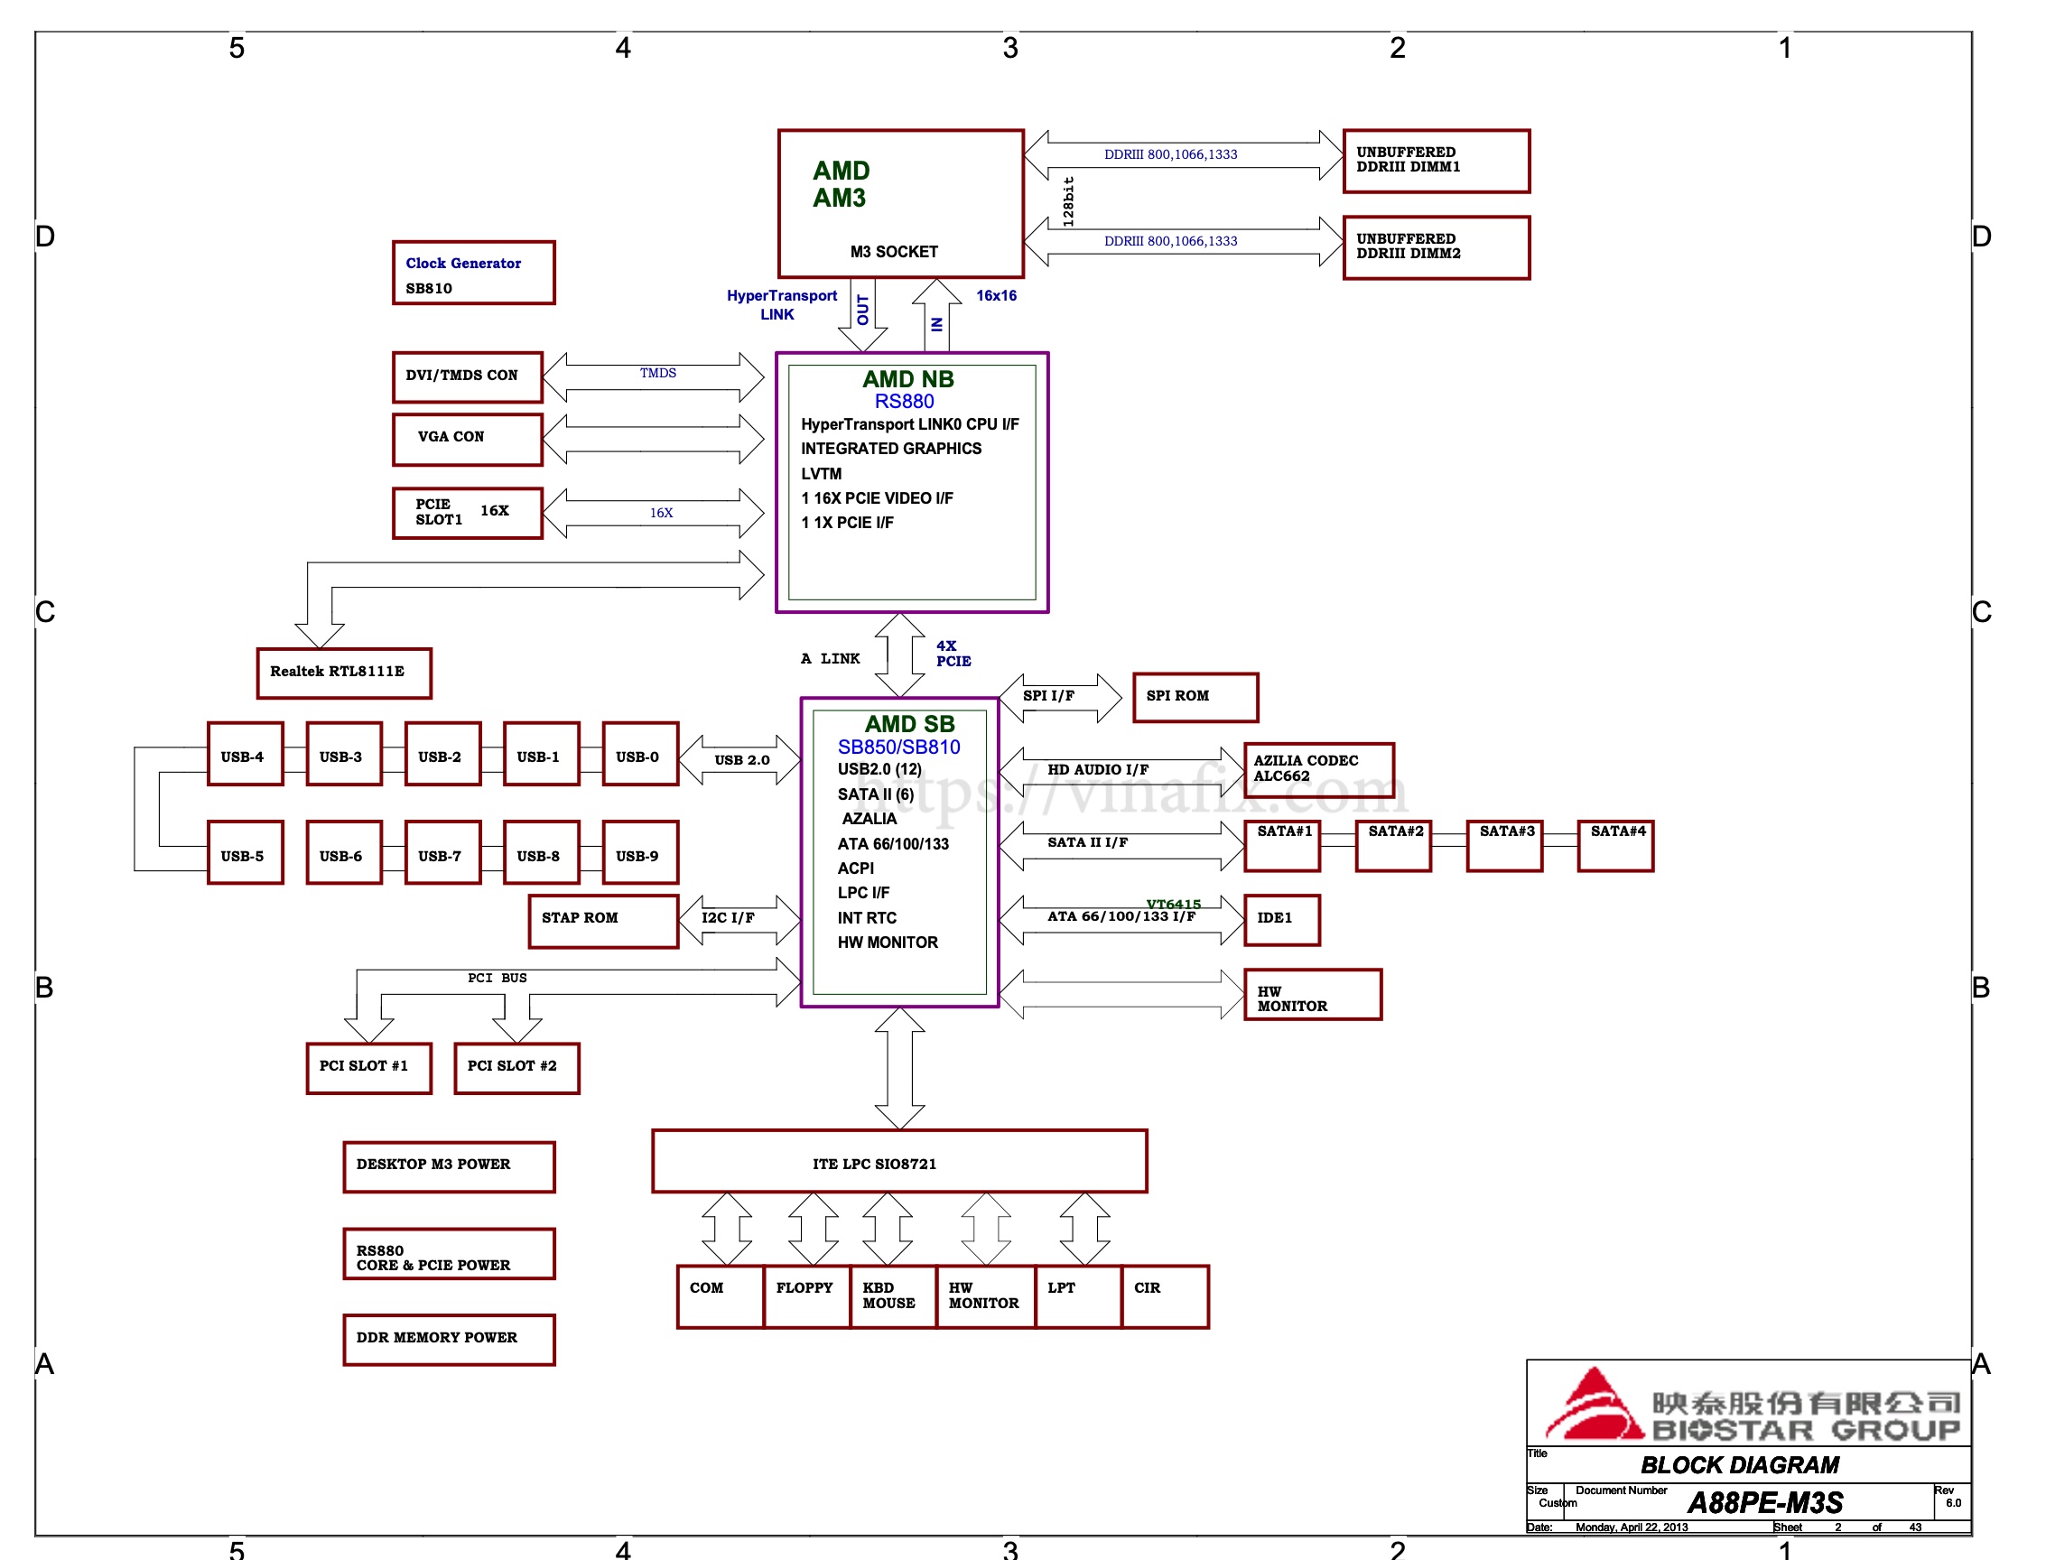Click the PCI BUS label
The width and height of the screenshot is (2046, 1560).
point(497,978)
